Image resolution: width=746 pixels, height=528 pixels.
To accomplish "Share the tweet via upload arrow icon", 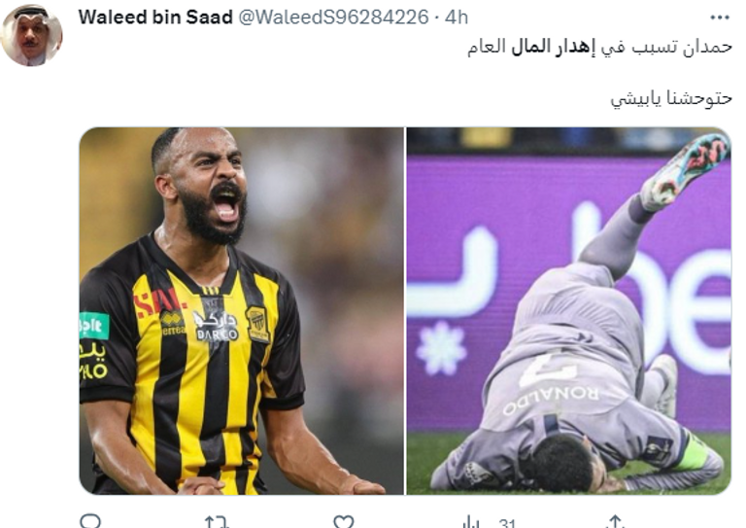I will coord(615,522).
